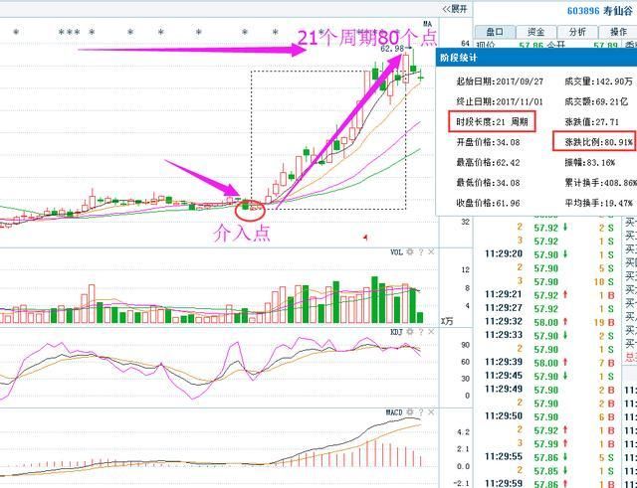Click the KDJ indicator label
Image resolution: width=637 pixels, height=488 pixels.
[x=396, y=332]
